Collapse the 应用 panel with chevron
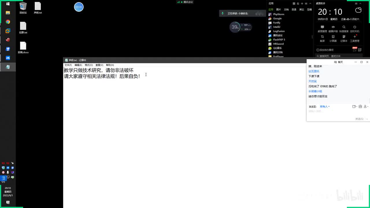The image size is (370, 208). tap(310, 3)
